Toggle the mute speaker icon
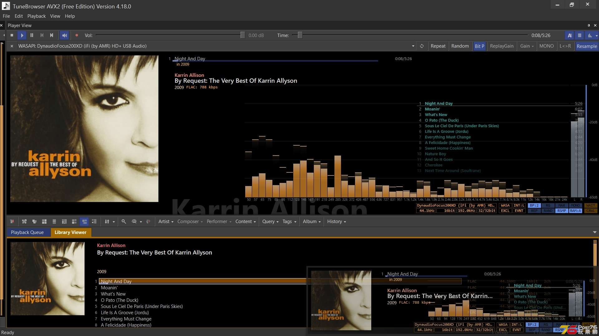Screen dimensions: 599x336 click(x=65, y=35)
